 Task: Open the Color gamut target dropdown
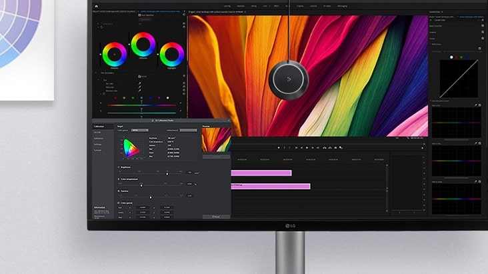140,130
